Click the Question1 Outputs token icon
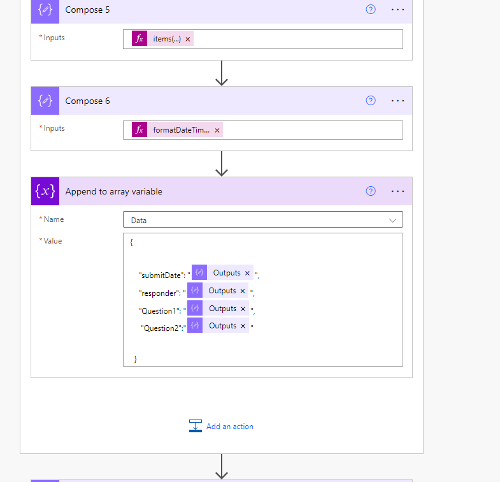This screenshot has width=500, height=482. tap(195, 308)
